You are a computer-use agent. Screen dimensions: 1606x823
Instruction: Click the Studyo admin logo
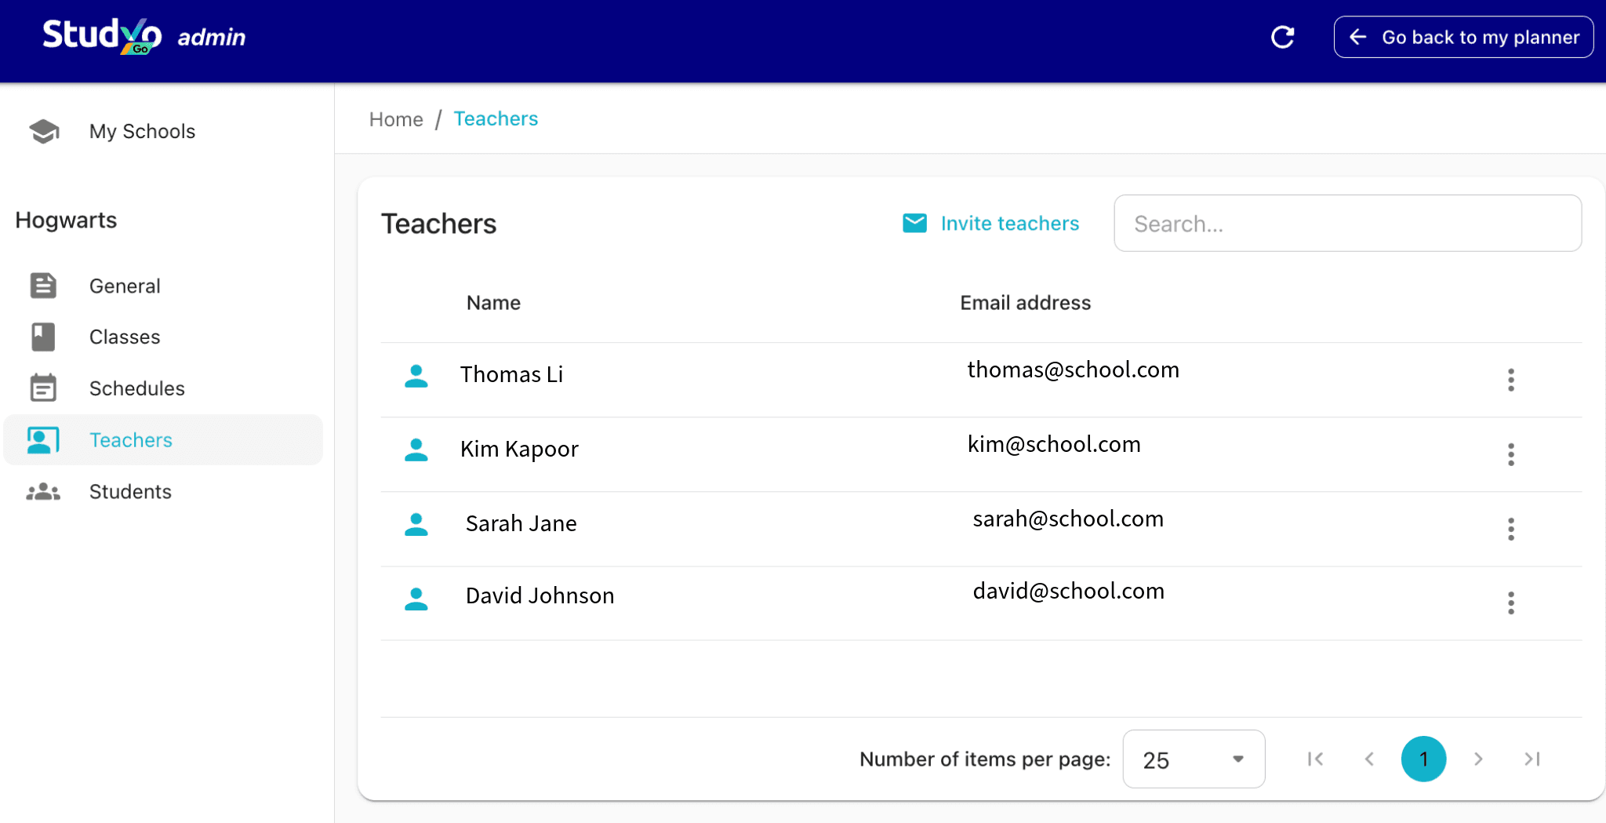(x=143, y=35)
